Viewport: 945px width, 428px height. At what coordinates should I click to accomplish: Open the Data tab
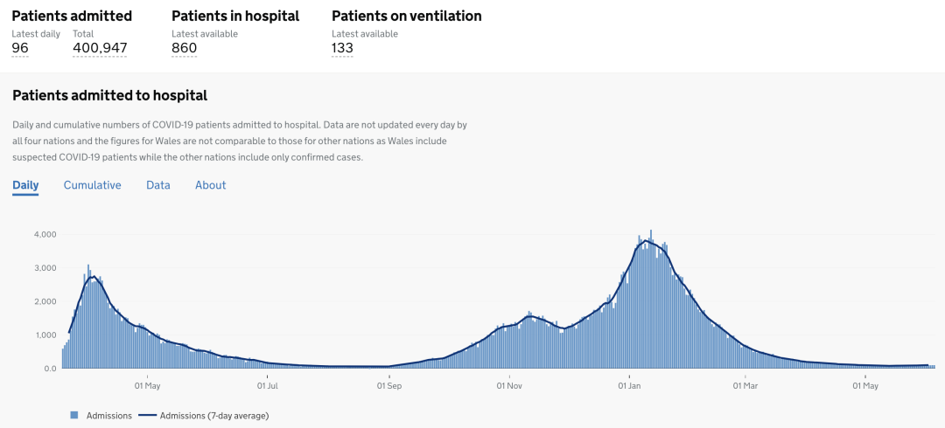[157, 185]
